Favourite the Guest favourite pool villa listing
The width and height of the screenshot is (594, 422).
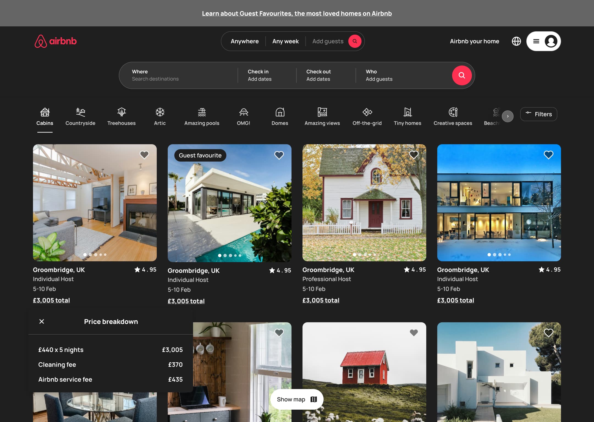coord(279,155)
